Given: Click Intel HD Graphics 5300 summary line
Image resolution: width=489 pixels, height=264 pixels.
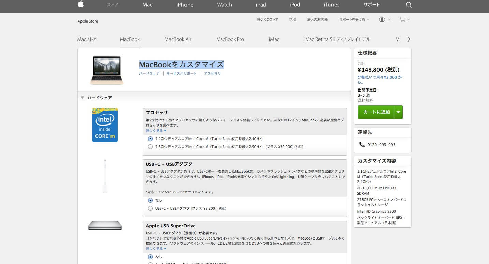Looking at the screenshot, I should point(376,211).
